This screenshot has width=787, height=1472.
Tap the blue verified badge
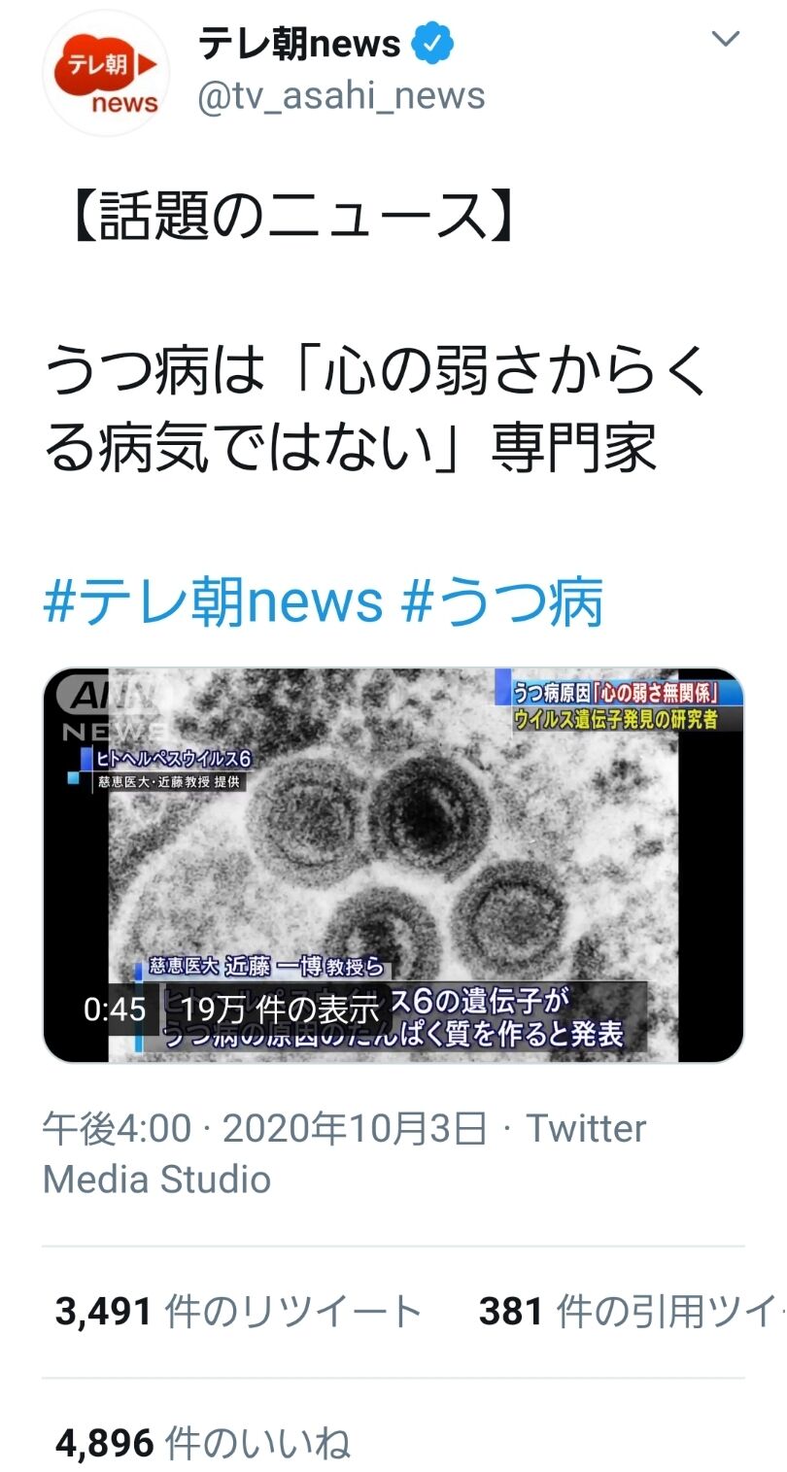pyautogui.click(x=433, y=44)
